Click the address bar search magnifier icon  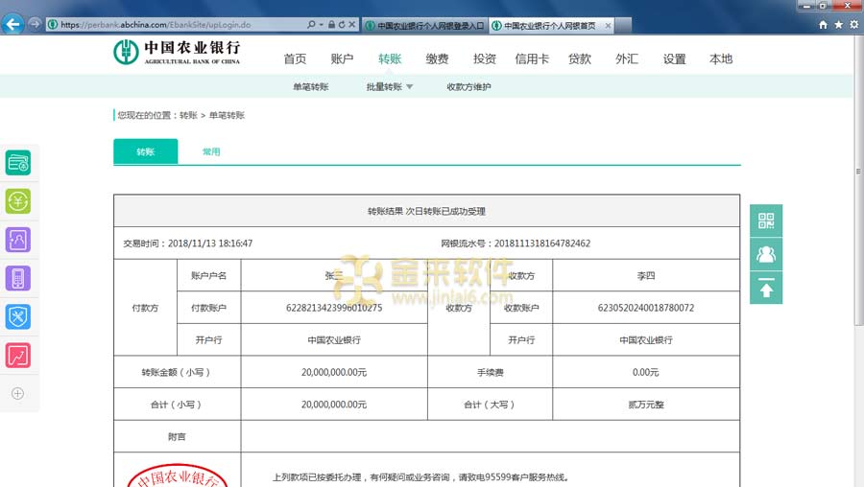[311, 25]
